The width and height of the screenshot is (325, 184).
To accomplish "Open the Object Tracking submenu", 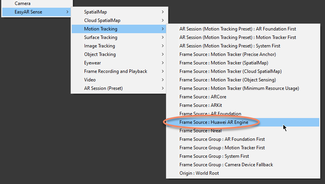I will 119,54.
